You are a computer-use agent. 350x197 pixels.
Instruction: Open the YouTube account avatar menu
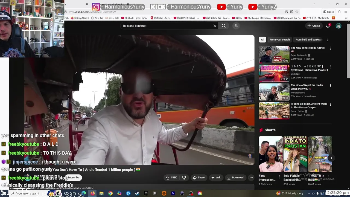tap(339, 26)
